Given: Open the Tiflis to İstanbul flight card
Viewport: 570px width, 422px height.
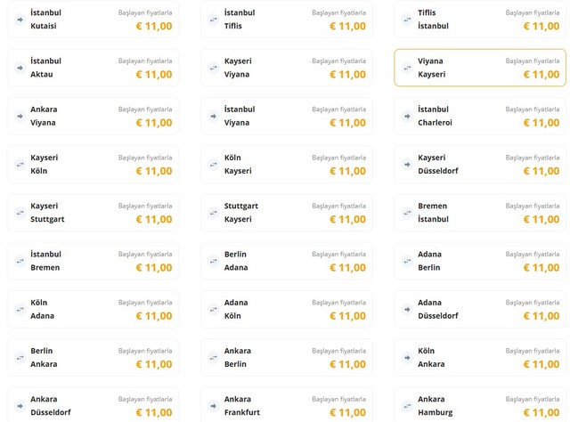Looking at the screenshot, I should (479, 20).
